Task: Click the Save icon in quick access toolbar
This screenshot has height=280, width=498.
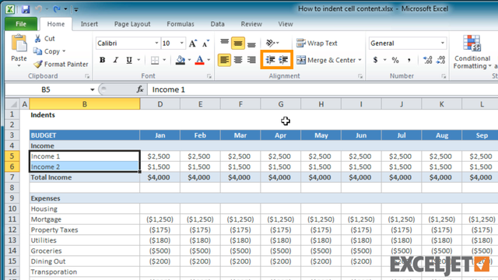Action: click(x=26, y=9)
